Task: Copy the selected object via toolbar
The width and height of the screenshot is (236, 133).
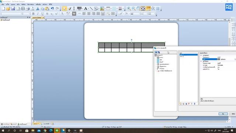Action: click(42, 8)
